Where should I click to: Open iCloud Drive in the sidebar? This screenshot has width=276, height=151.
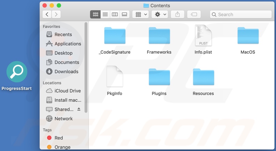click(63, 91)
